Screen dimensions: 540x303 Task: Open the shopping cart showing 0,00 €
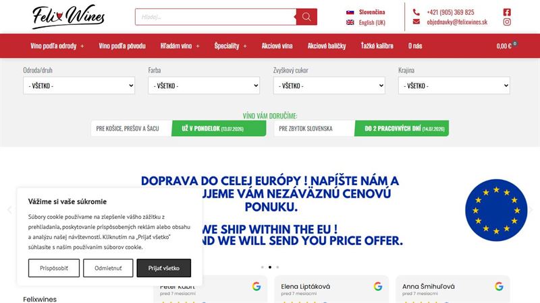pos(506,45)
